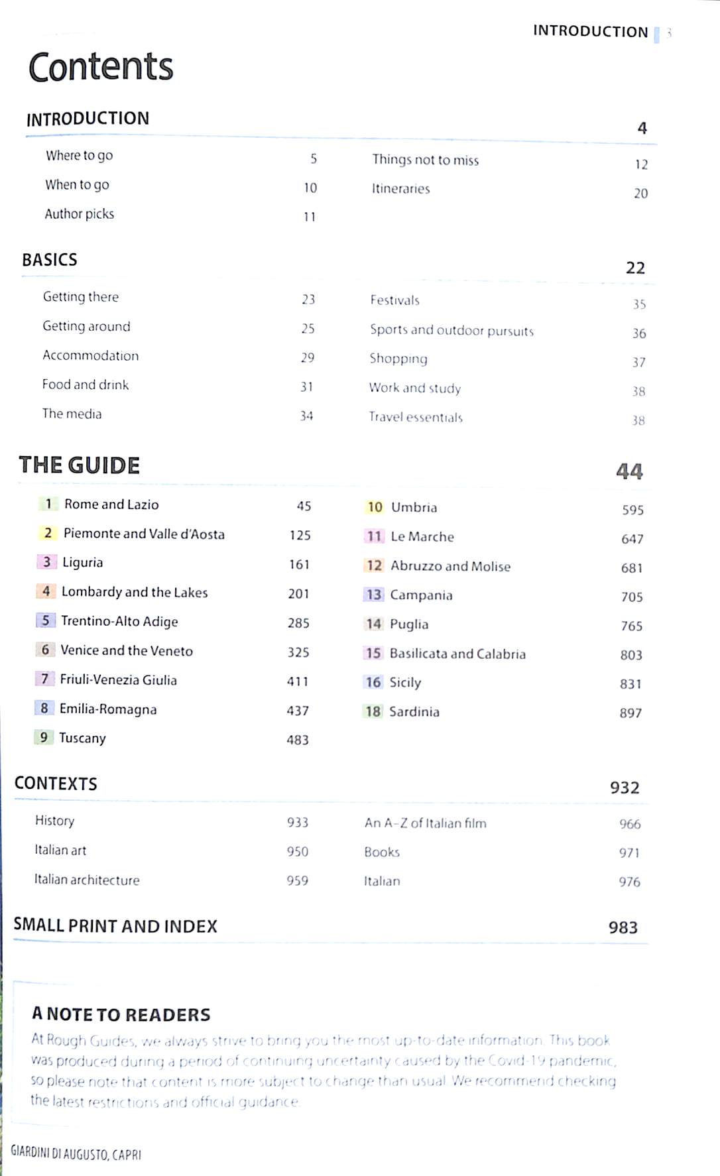Click the number 10 Umbria badge
The width and height of the screenshot is (720, 1176).
click(375, 507)
